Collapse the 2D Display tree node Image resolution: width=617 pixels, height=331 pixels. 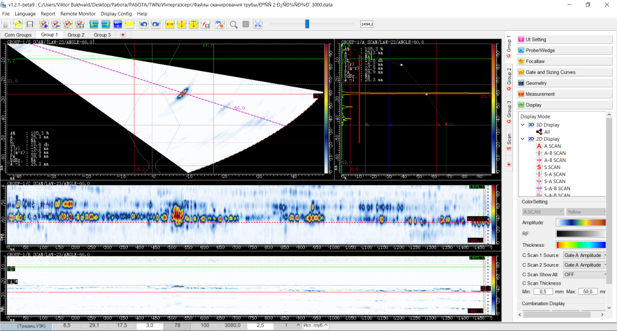tap(522, 138)
